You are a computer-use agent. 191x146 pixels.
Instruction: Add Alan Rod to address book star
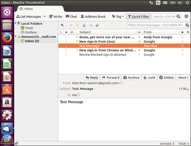121,83
